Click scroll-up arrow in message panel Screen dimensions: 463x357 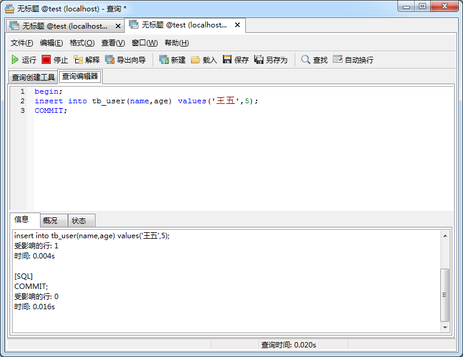coord(445,236)
